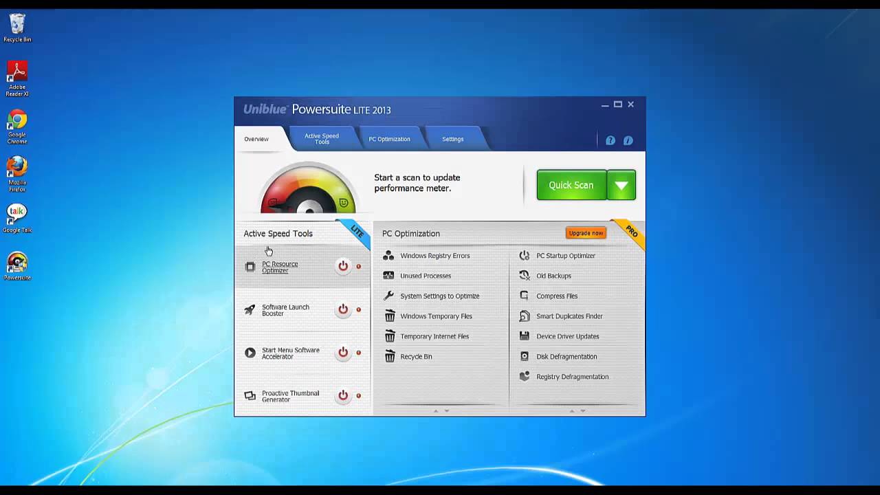Screen dimensions: 880x495
Task: Click the Recycle Bin trash icon in PC Optimization
Action: (390, 356)
